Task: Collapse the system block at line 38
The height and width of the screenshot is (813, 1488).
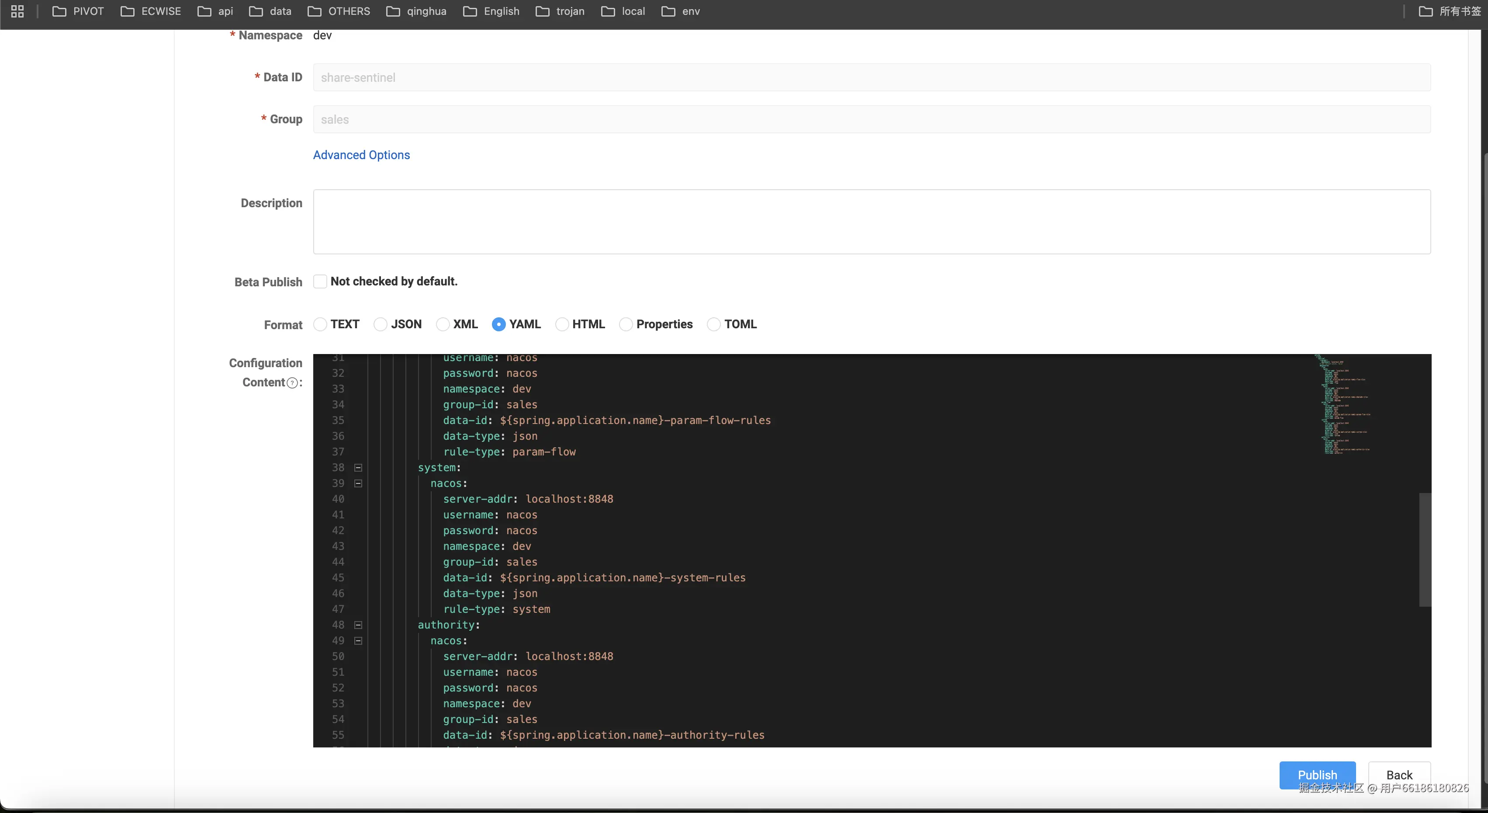Action: click(x=358, y=467)
